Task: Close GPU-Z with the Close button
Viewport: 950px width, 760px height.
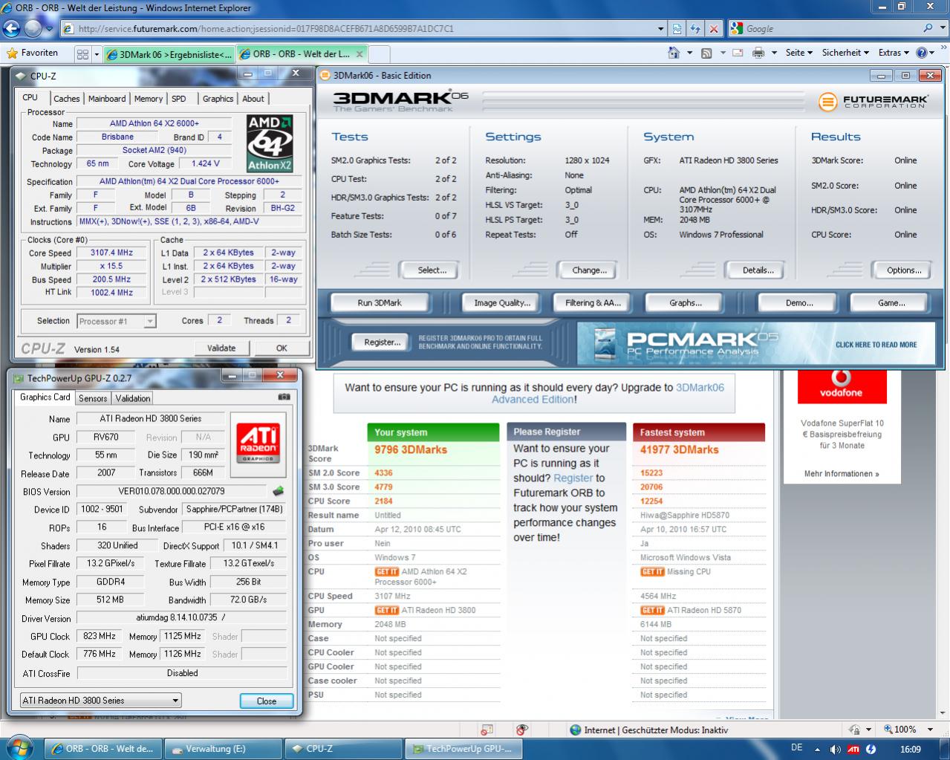Action: pyautogui.click(x=267, y=701)
